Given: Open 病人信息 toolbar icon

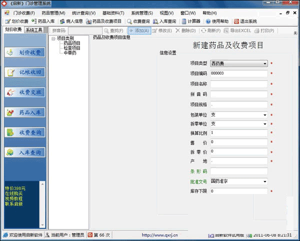Looking at the screenshot, I should (62, 21).
